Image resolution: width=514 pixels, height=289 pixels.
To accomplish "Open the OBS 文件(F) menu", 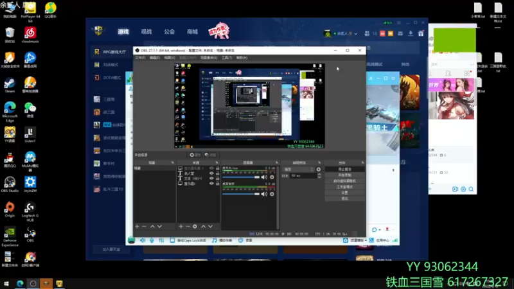I will [140, 58].
